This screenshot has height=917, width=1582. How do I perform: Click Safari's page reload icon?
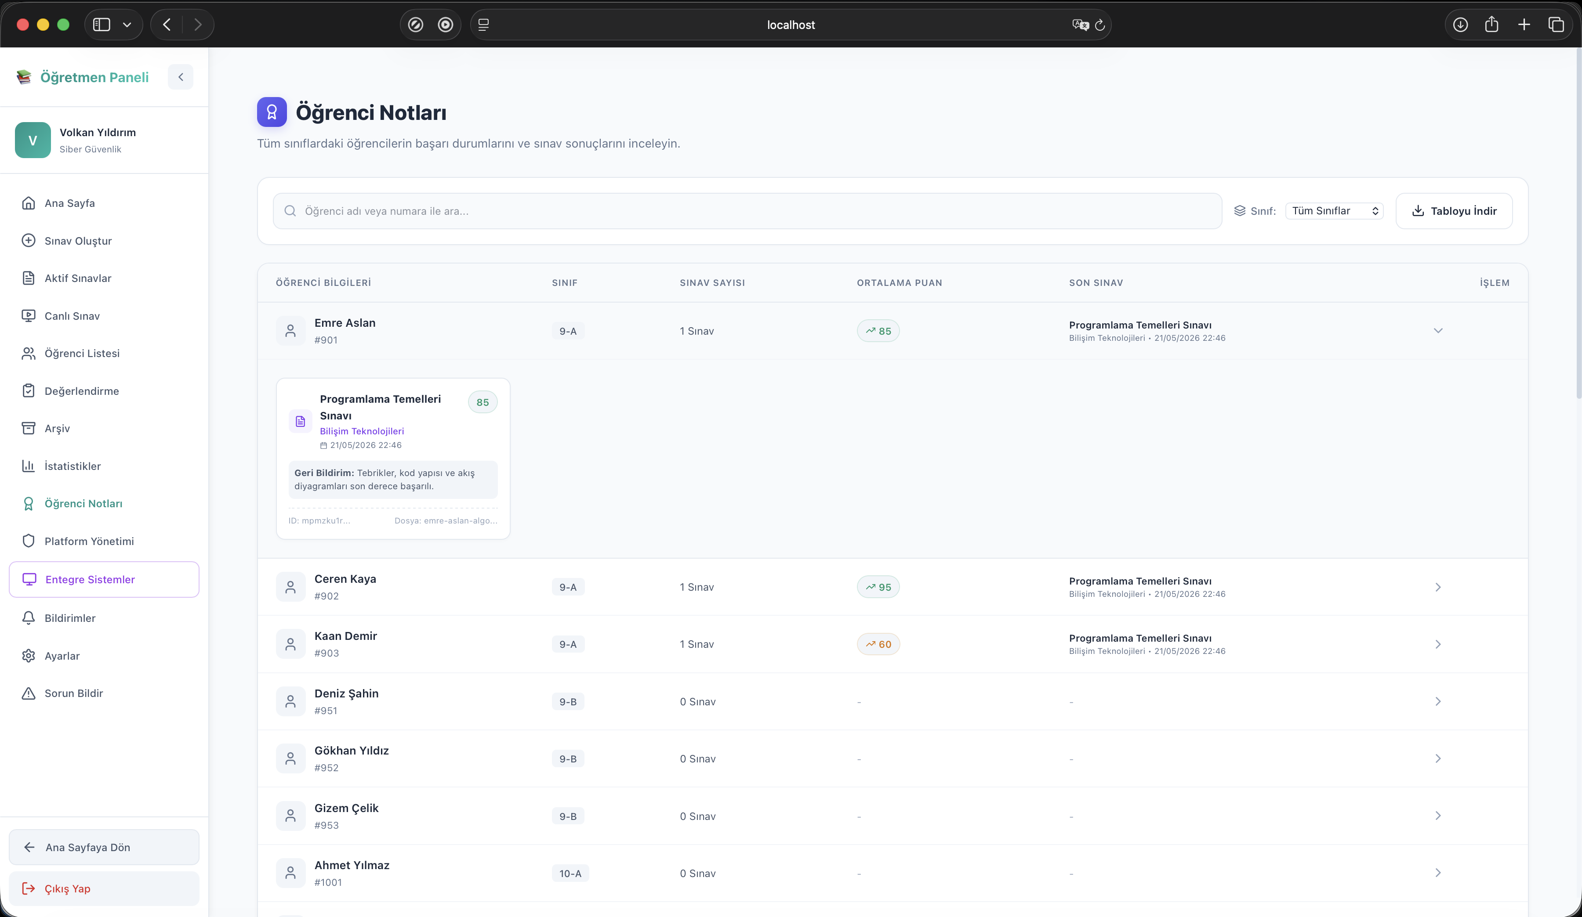point(1099,25)
